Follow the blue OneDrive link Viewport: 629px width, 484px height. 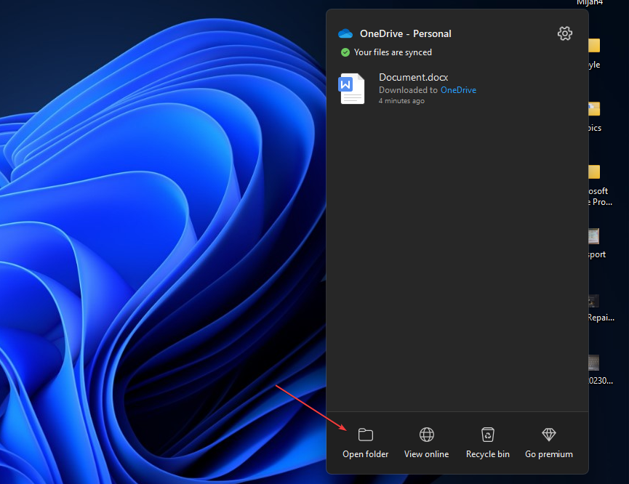click(458, 90)
